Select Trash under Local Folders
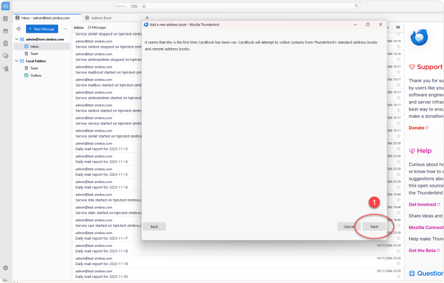The image size is (444, 283). tap(42, 68)
